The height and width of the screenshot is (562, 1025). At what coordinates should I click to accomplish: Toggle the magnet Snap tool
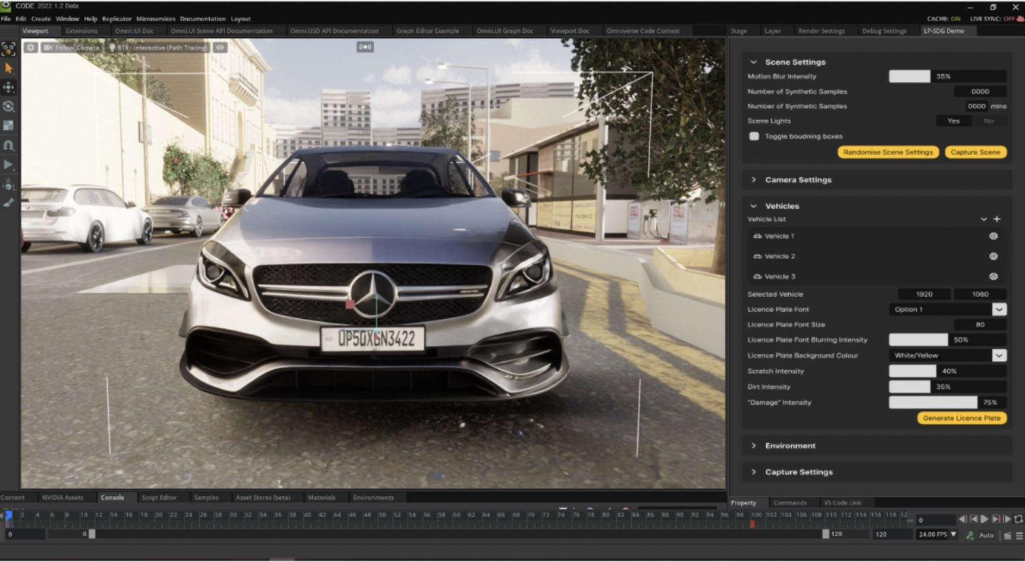pyautogui.click(x=9, y=145)
